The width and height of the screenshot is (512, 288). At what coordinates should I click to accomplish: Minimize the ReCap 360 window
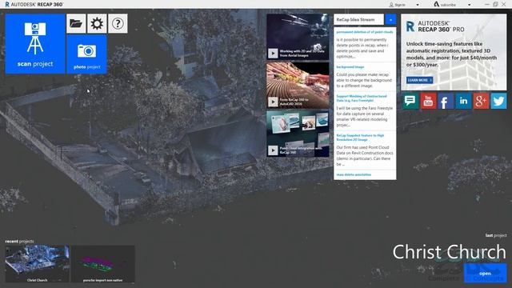click(487, 5)
